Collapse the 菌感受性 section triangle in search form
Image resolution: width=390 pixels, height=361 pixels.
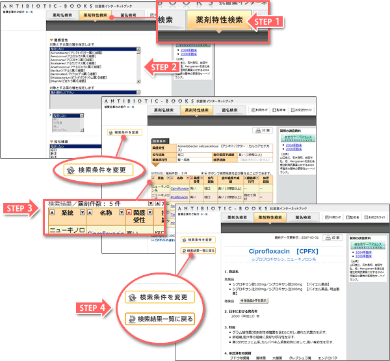(x=51, y=40)
